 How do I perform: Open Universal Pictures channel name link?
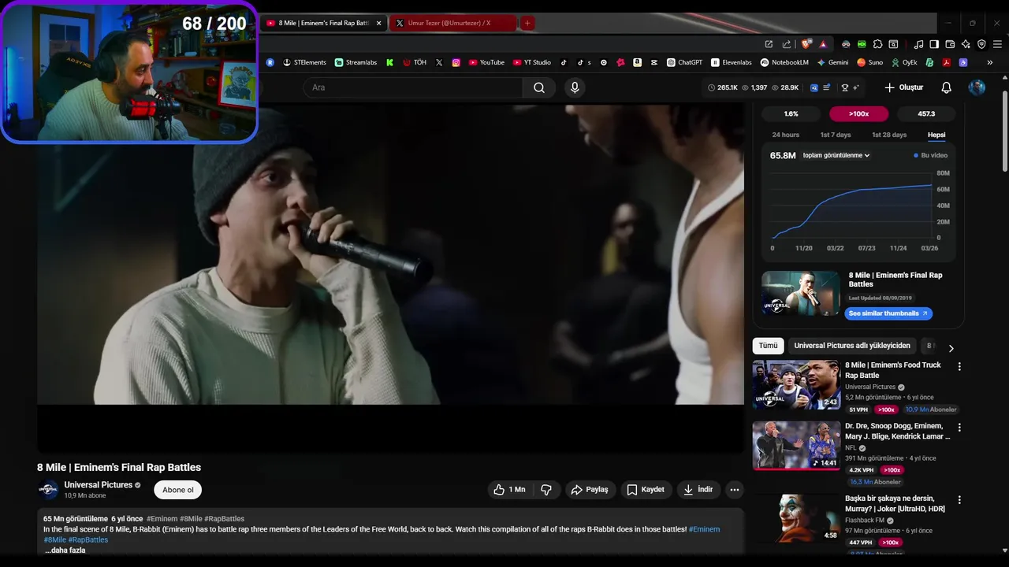pyautogui.click(x=99, y=485)
